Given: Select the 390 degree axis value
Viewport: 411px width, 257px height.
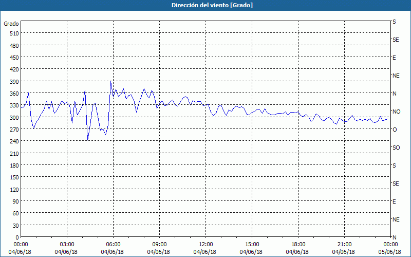Looking at the screenshot, I should pyautogui.click(x=15, y=82).
